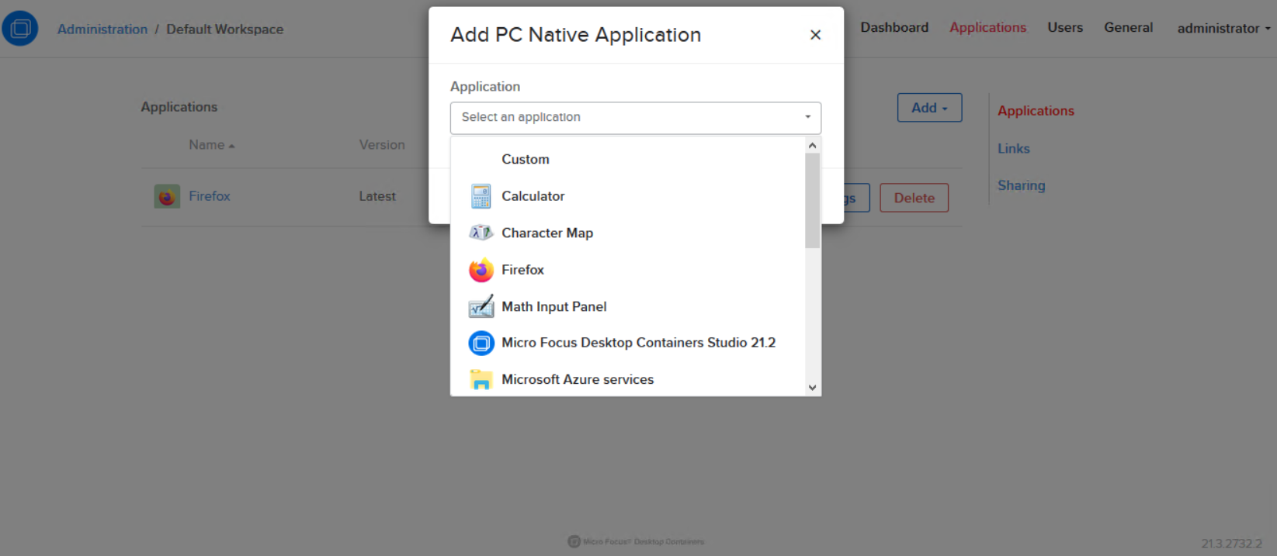The image size is (1277, 556).
Task: Switch to the Applications top tab
Action: 987,28
